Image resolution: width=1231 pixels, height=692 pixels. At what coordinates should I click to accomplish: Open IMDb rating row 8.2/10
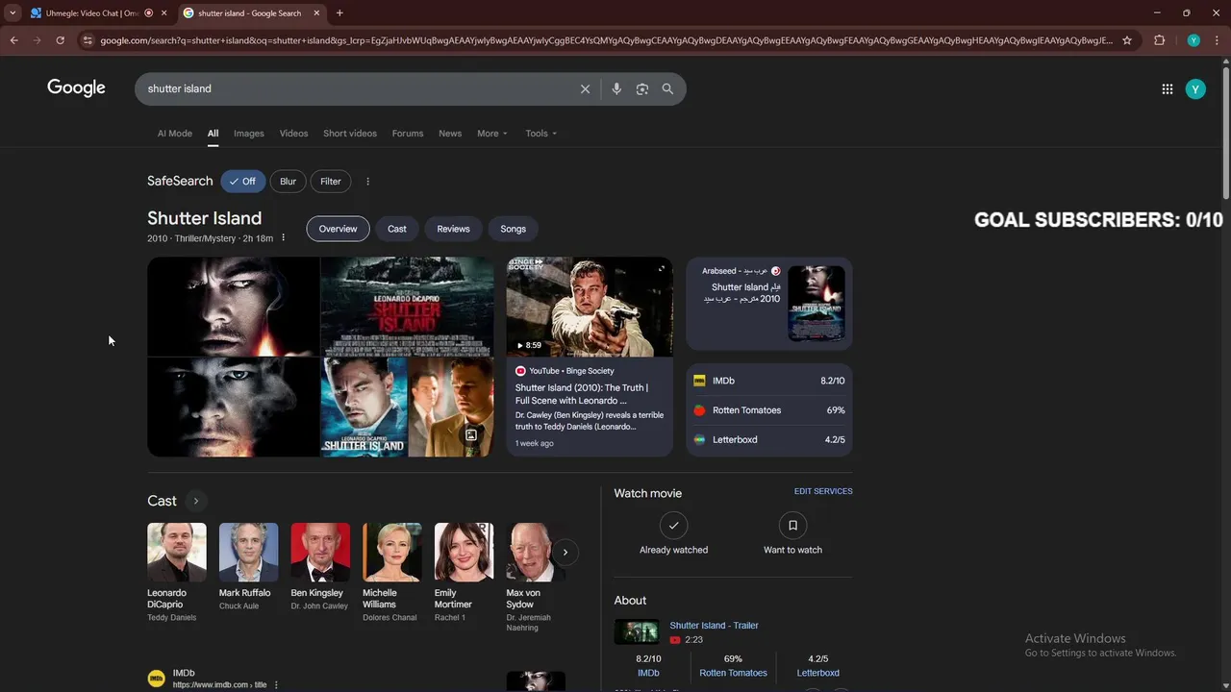pyautogui.click(x=768, y=381)
